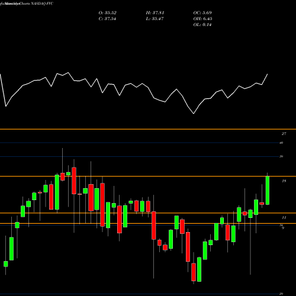
Task: Click the 27 level label
Action: coord(284,134)
